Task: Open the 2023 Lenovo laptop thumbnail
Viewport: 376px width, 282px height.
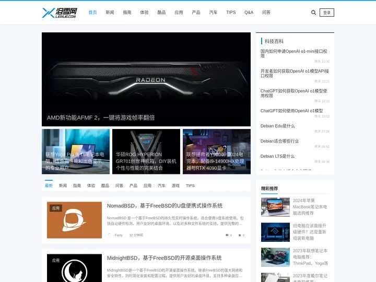Action: 275,257
